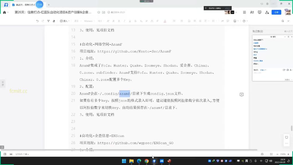Open the AsamF GitHub link
This screenshot has height=165, width=293.
(134, 51)
